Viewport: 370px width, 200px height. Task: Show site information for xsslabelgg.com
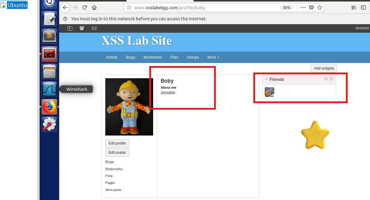coord(129,8)
